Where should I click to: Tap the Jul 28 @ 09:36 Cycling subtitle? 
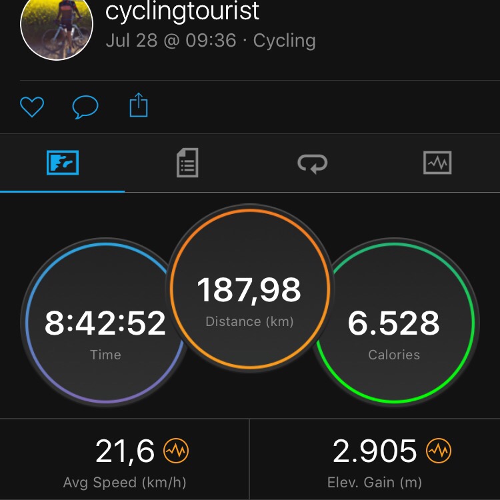[211, 41]
